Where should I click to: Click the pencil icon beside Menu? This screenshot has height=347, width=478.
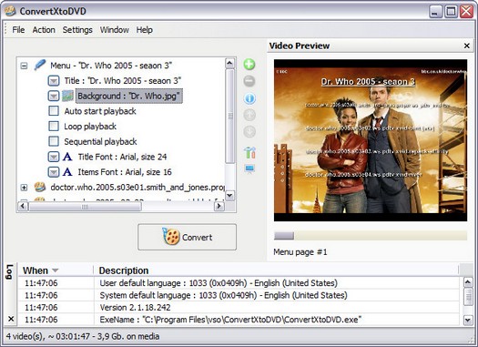pyautogui.click(x=40, y=65)
